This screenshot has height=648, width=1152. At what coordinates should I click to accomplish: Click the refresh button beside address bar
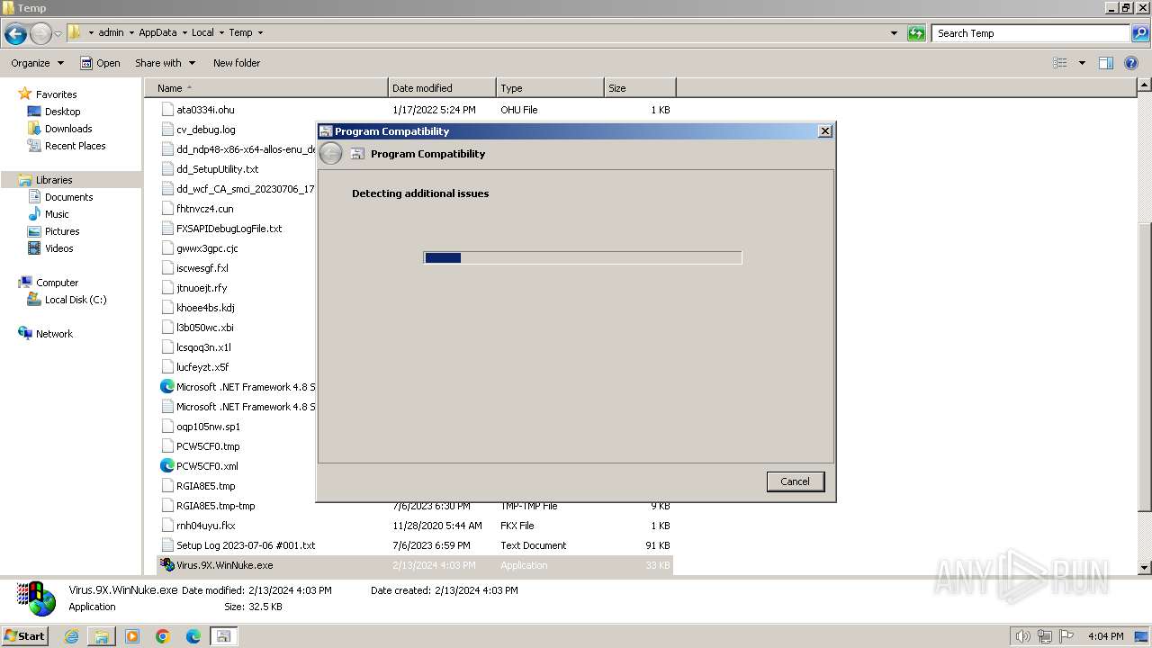(916, 33)
